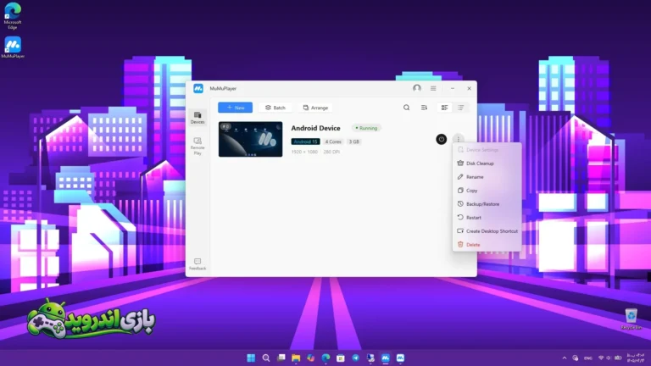Screen dimensions: 651x366
Task: Select Delete in the context menu
Action: tap(487, 245)
